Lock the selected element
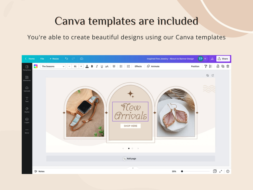Image resolution: width=253 pixels, height=190 pixels. coord(218,66)
